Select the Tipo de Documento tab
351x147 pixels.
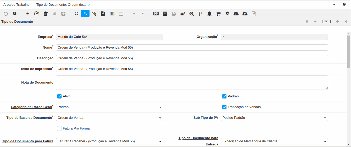[61, 5]
